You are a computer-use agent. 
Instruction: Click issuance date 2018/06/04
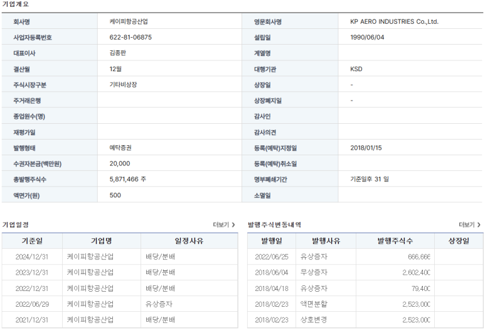(272, 272)
